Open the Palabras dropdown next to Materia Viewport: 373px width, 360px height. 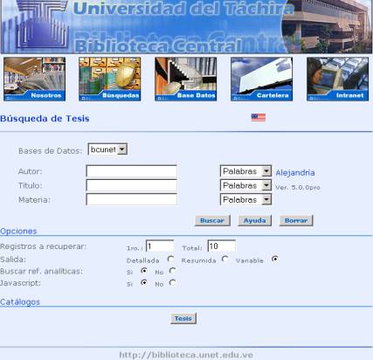[245, 200]
